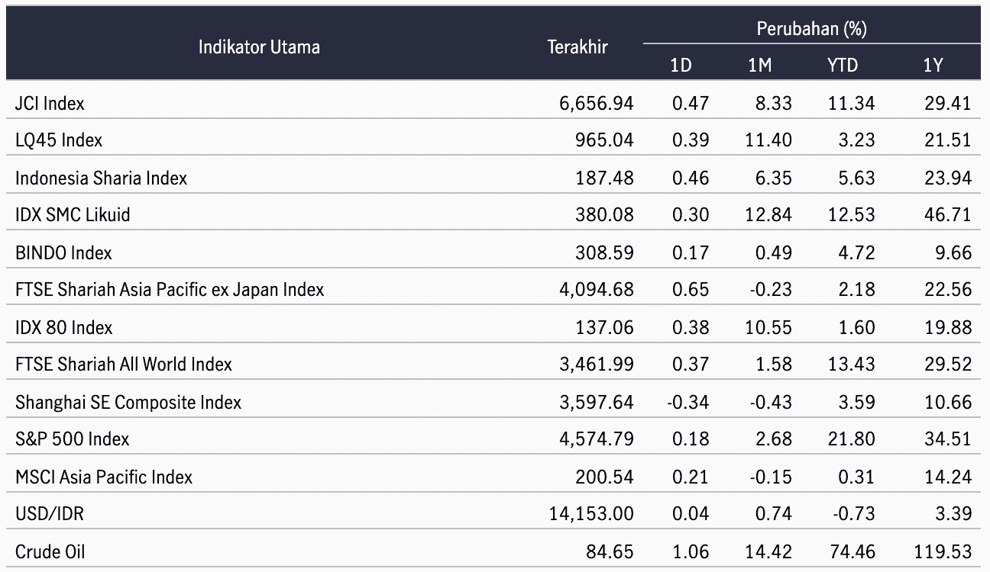This screenshot has height=572, width=990.
Task: Select IDX SMC Likuid value 380.08
Action: (x=604, y=214)
